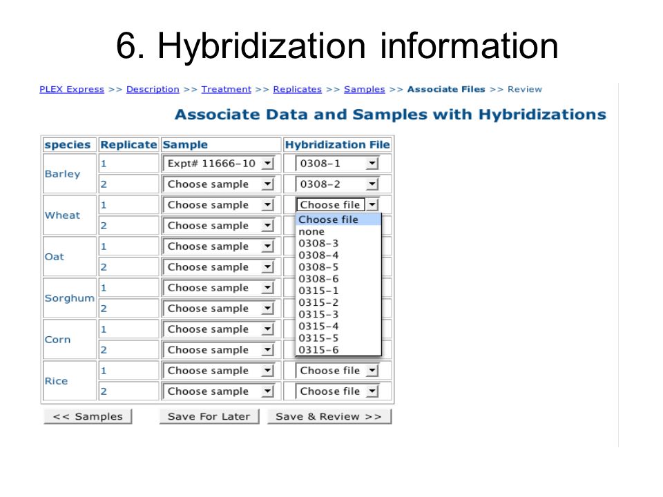
Task: Choose file 0315-3 from the list
Action: (338, 314)
